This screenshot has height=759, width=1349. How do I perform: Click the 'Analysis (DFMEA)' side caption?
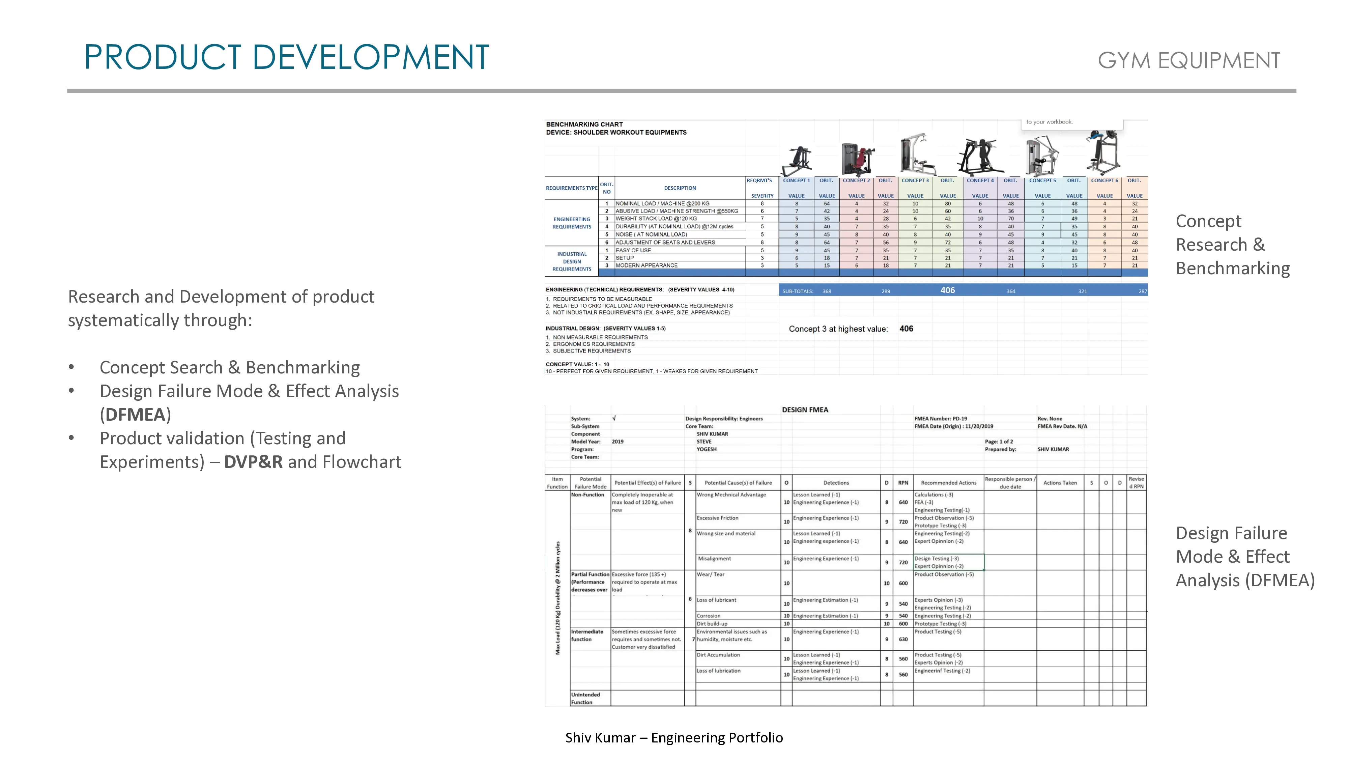pyautogui.click(x=1245, y=580)
